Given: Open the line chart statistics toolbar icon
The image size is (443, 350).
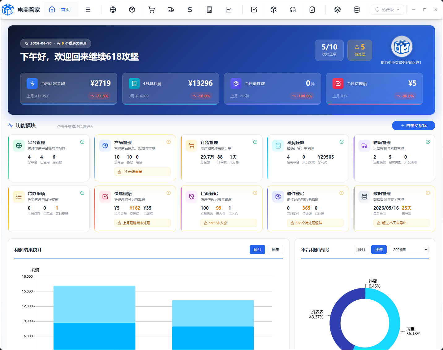Looking at the screenshot, I should [x=229, y=10].
